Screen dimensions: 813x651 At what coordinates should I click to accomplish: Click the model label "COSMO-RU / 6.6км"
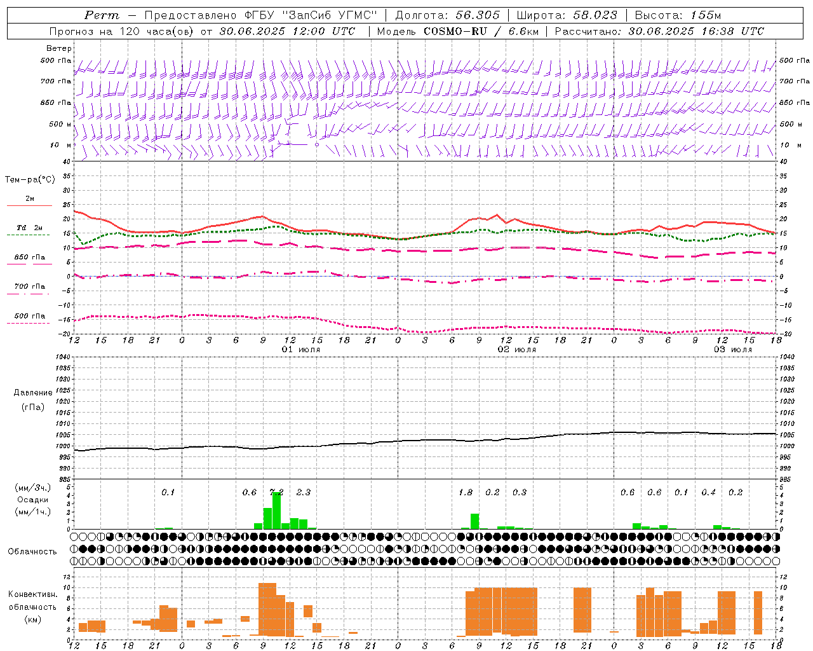tap(480, 31)
